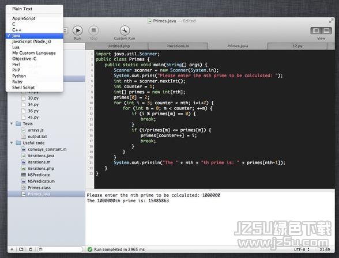This screenshot has height=258, width=339.
Task: Open NSPredicate.m file
Action: [x=41, y=181]
